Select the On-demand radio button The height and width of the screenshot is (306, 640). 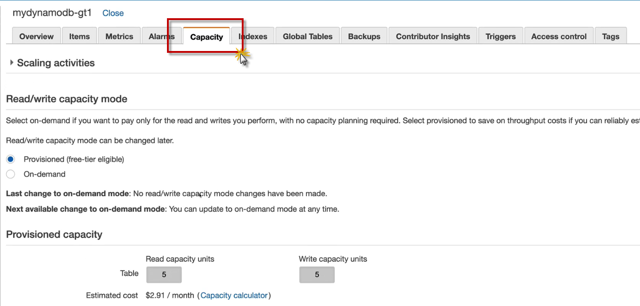10,174
